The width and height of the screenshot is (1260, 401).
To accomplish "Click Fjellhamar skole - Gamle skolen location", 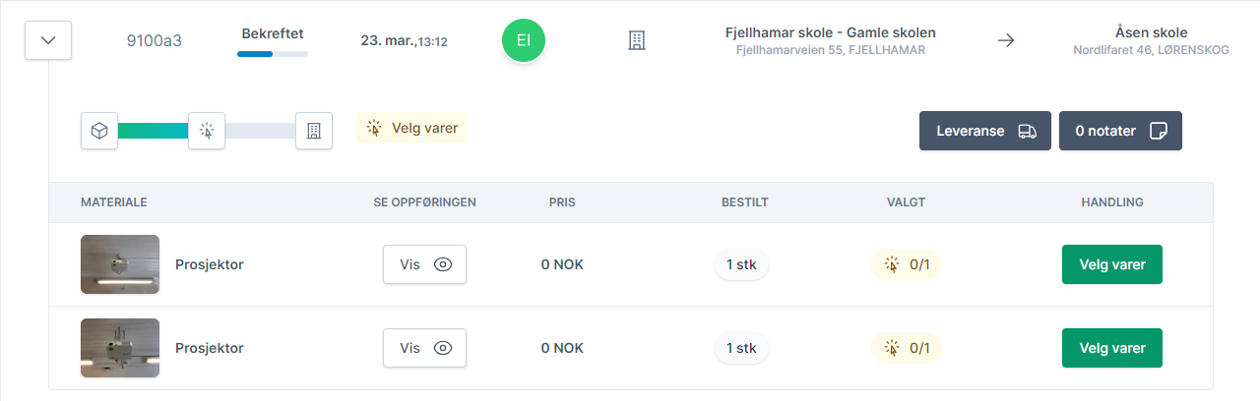I will coord(831,32).
